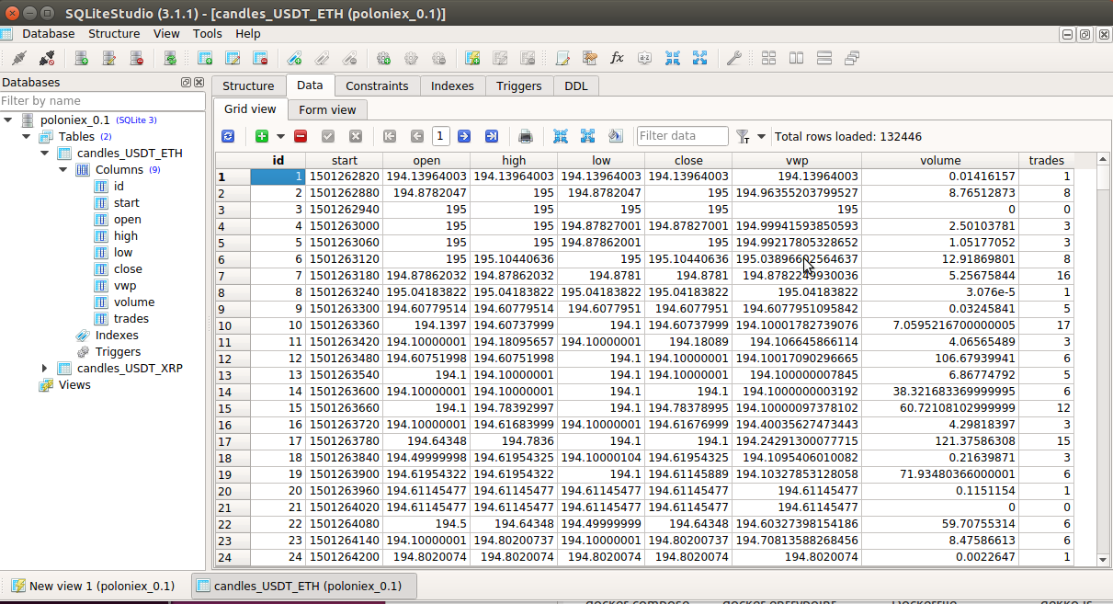Create a new table with the toolbar icon
The width and height of the screenshot is (1113, 604).
tap(204, 57)
